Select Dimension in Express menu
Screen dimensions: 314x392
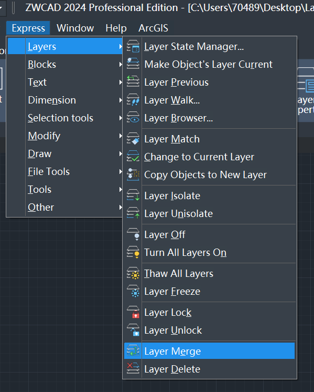coord(66,100)
